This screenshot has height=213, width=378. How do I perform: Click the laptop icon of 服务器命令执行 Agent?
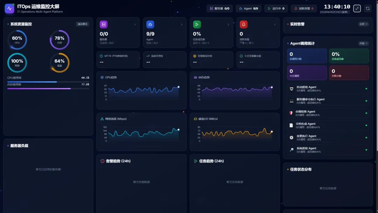[x=292, y=101]
